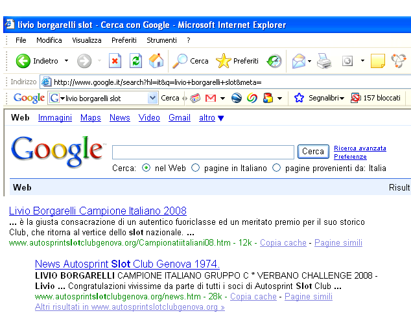This screenshot has width=411, height=324.
Task: Select the 'nel Web' radio button
Action: tap(146, 168)
